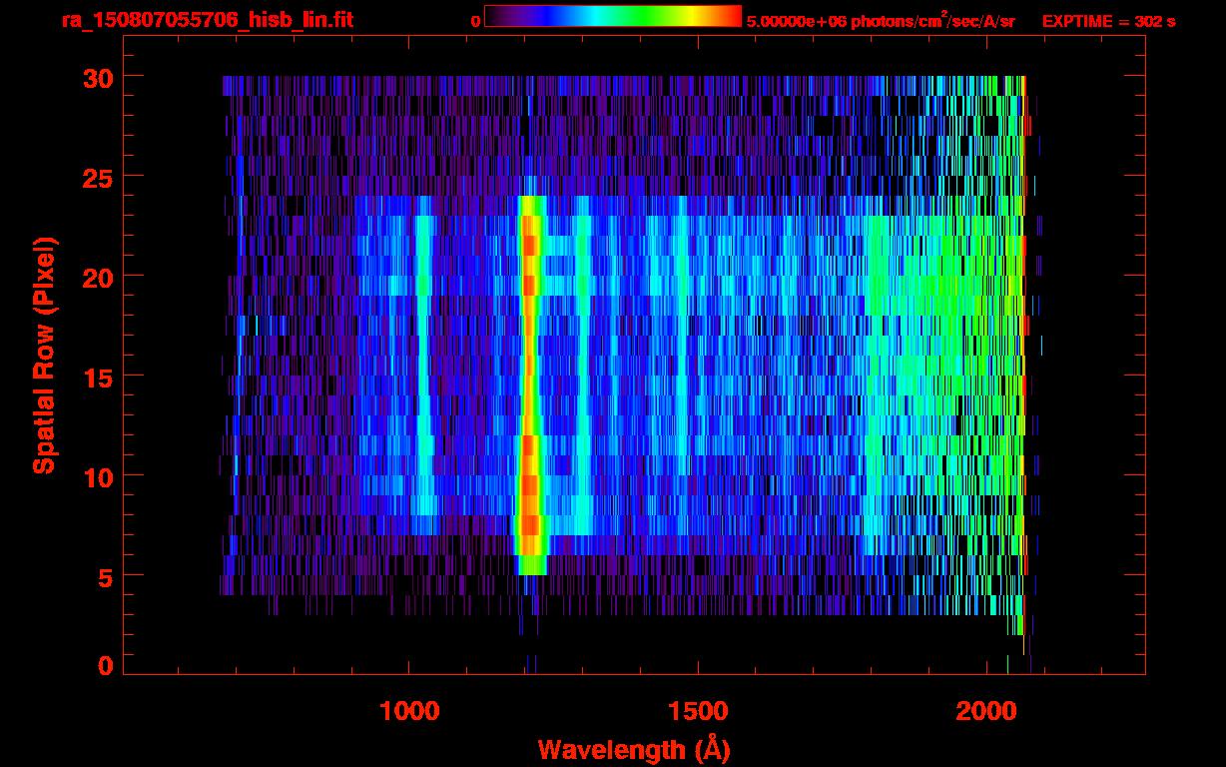
Task: Click the cyan emission line near 1300 Å
Action: tap(584, 365)
